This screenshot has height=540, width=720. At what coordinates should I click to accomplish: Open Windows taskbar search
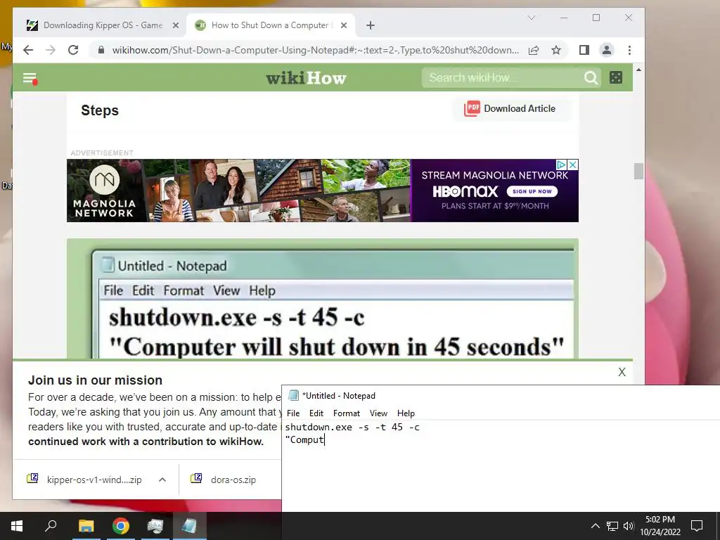coord(51,526)
